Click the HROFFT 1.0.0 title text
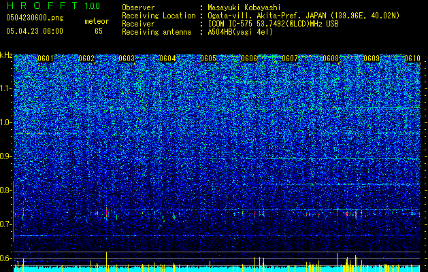This screenshot has height=272, width=428. (x=54, y=5)
